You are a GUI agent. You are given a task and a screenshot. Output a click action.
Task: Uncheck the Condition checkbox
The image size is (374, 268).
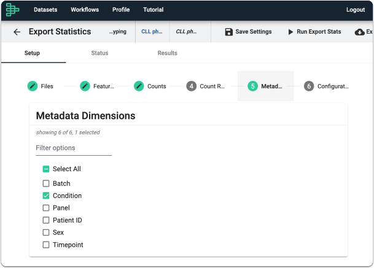[x=46, y=196]
